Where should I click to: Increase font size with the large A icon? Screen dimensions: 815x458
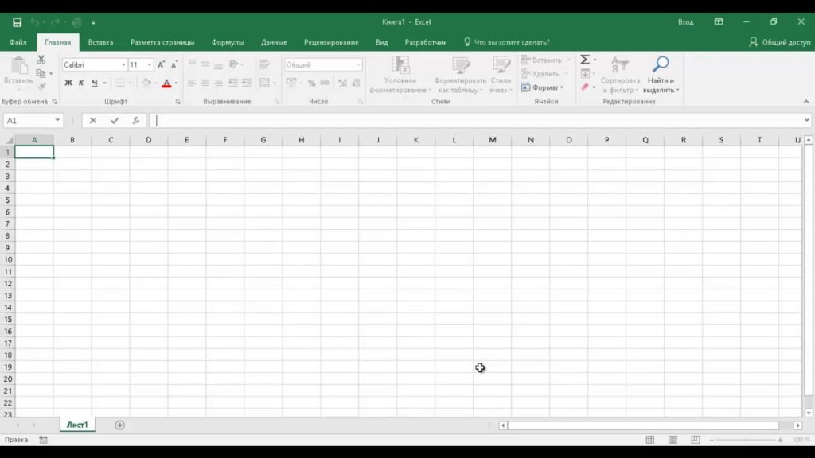click(161, 65)
